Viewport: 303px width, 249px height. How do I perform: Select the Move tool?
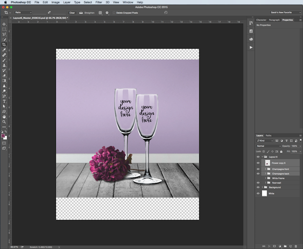[4, 24]
